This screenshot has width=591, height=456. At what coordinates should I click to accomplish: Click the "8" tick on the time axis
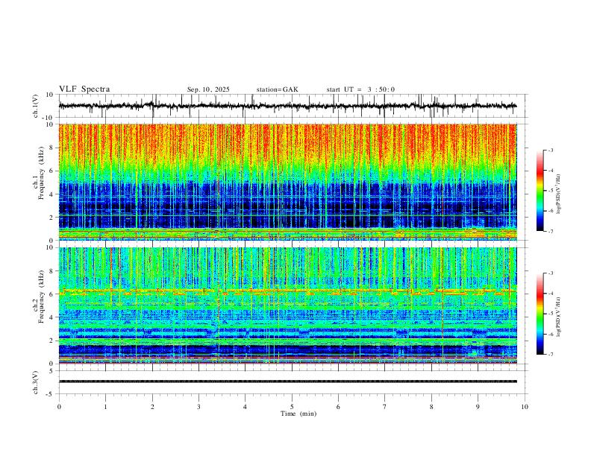coord(431,407)
